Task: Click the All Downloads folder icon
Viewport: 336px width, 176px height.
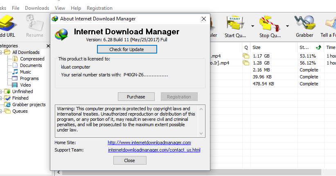Action: click(7, 52)
